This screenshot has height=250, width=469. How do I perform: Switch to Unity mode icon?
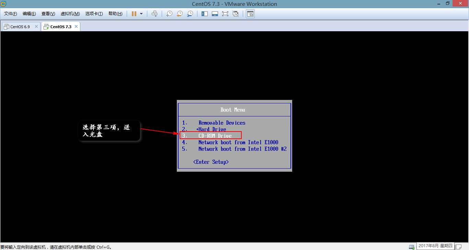click(236, 14)
